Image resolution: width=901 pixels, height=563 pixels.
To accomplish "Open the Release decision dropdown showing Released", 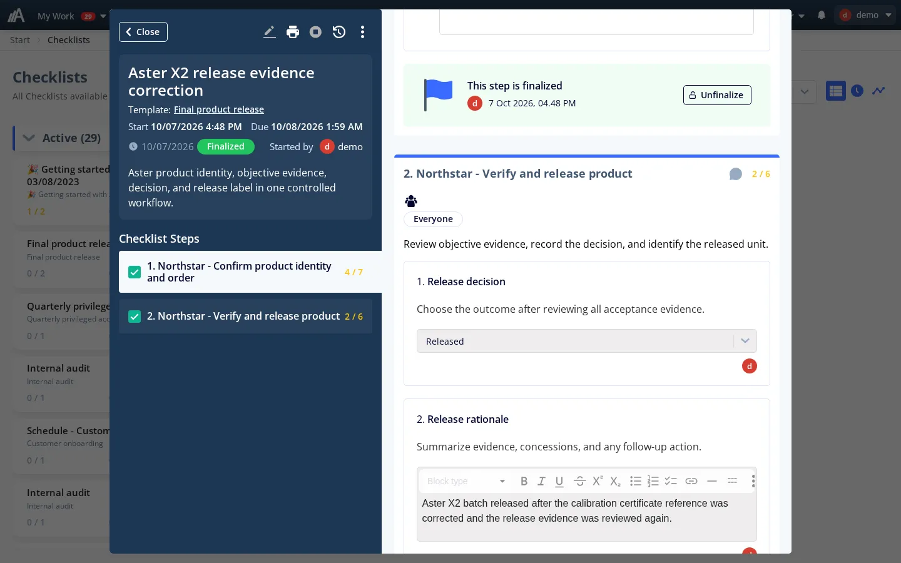I will pyautogui.click(x=587, y=341).
